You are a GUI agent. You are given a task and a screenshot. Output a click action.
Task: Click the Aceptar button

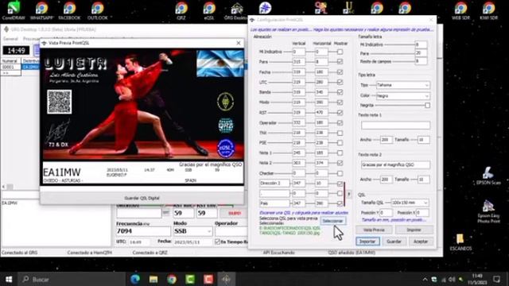(421, 242)
